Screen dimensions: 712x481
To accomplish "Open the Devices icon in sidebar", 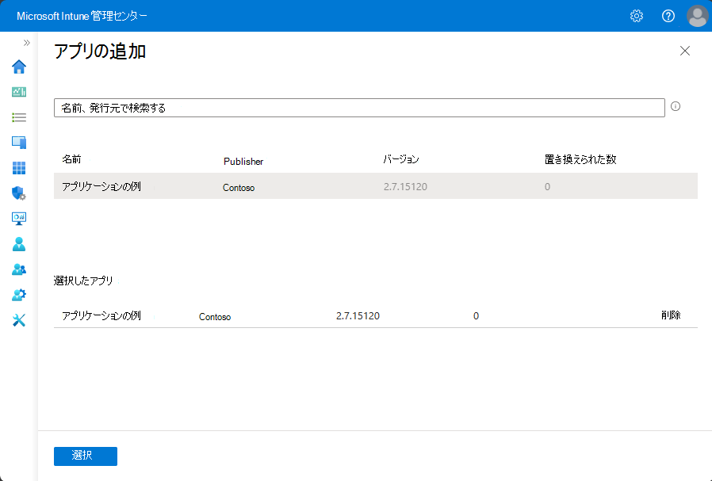I will pos(19,143).
